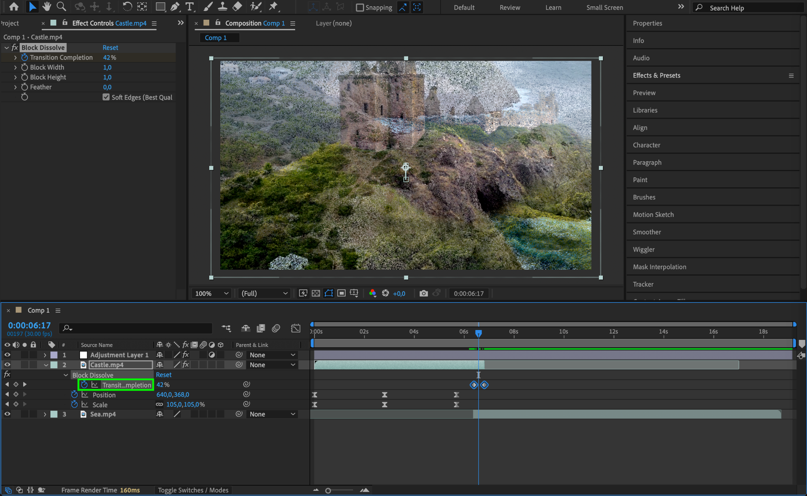This screenshot has width=807, height=496.
Task: Open the viewer magnification 100% dropdown
Action: coord(212,293)
